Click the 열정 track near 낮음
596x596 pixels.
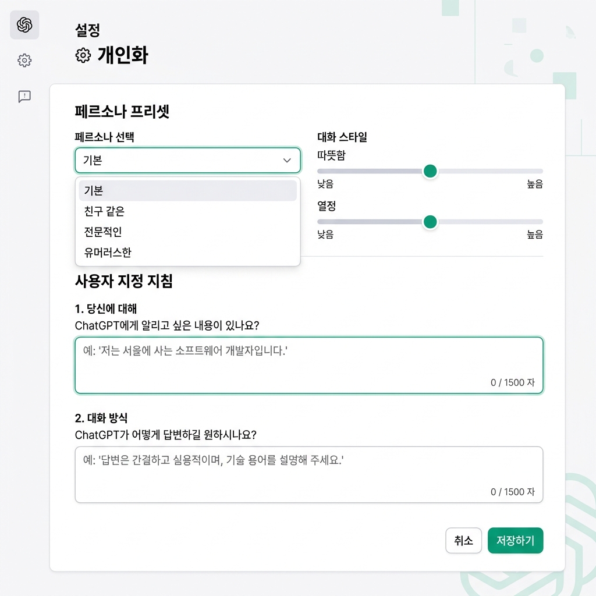(338, 222)
